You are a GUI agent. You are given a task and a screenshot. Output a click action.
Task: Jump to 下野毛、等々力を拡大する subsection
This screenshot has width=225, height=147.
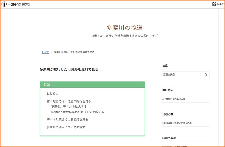[69, 106]
